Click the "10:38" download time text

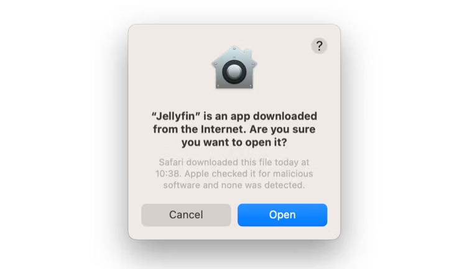[168, 173]
